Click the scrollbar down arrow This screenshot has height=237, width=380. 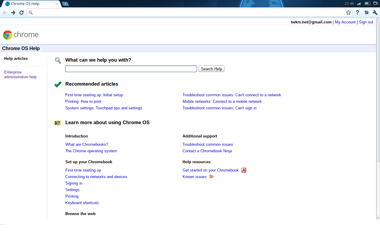[x=378, y=218]
